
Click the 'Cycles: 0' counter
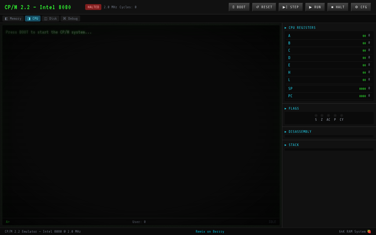click(128, 7)
